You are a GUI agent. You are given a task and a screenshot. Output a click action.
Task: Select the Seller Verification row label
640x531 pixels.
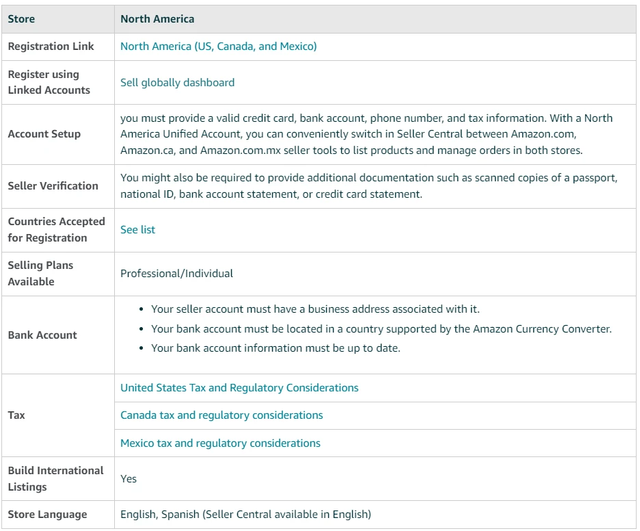click(53, 186)
